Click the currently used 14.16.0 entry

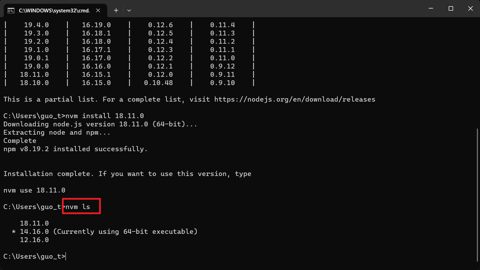point(34,232)
